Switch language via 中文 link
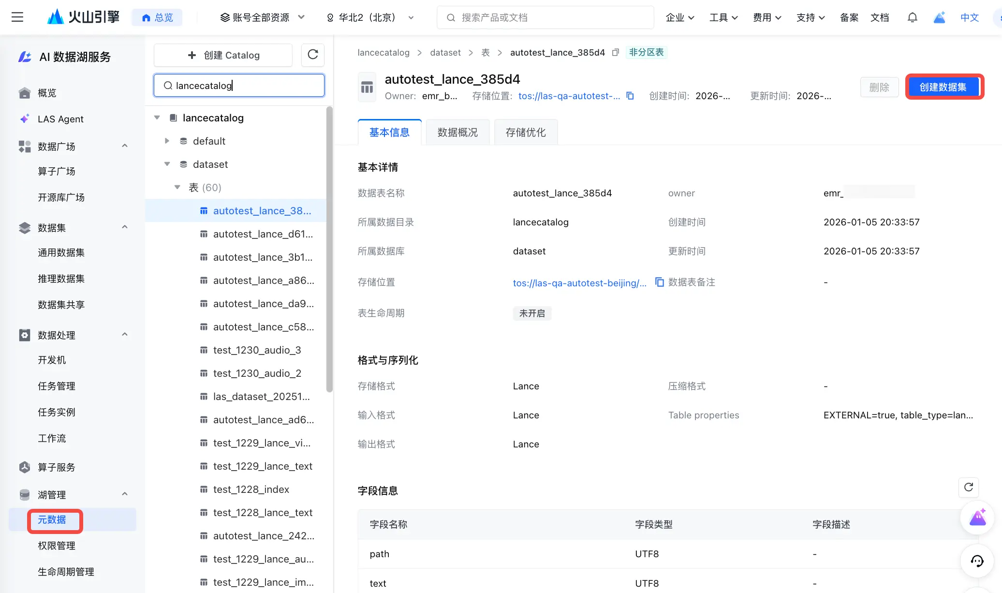This screenshot has width=1002, height=593. 970,17
